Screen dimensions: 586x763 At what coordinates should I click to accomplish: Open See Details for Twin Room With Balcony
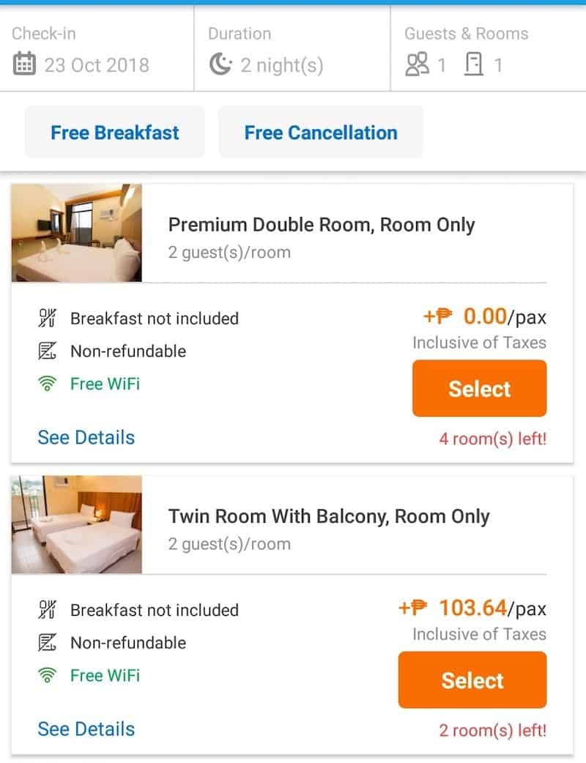[86, 729]
